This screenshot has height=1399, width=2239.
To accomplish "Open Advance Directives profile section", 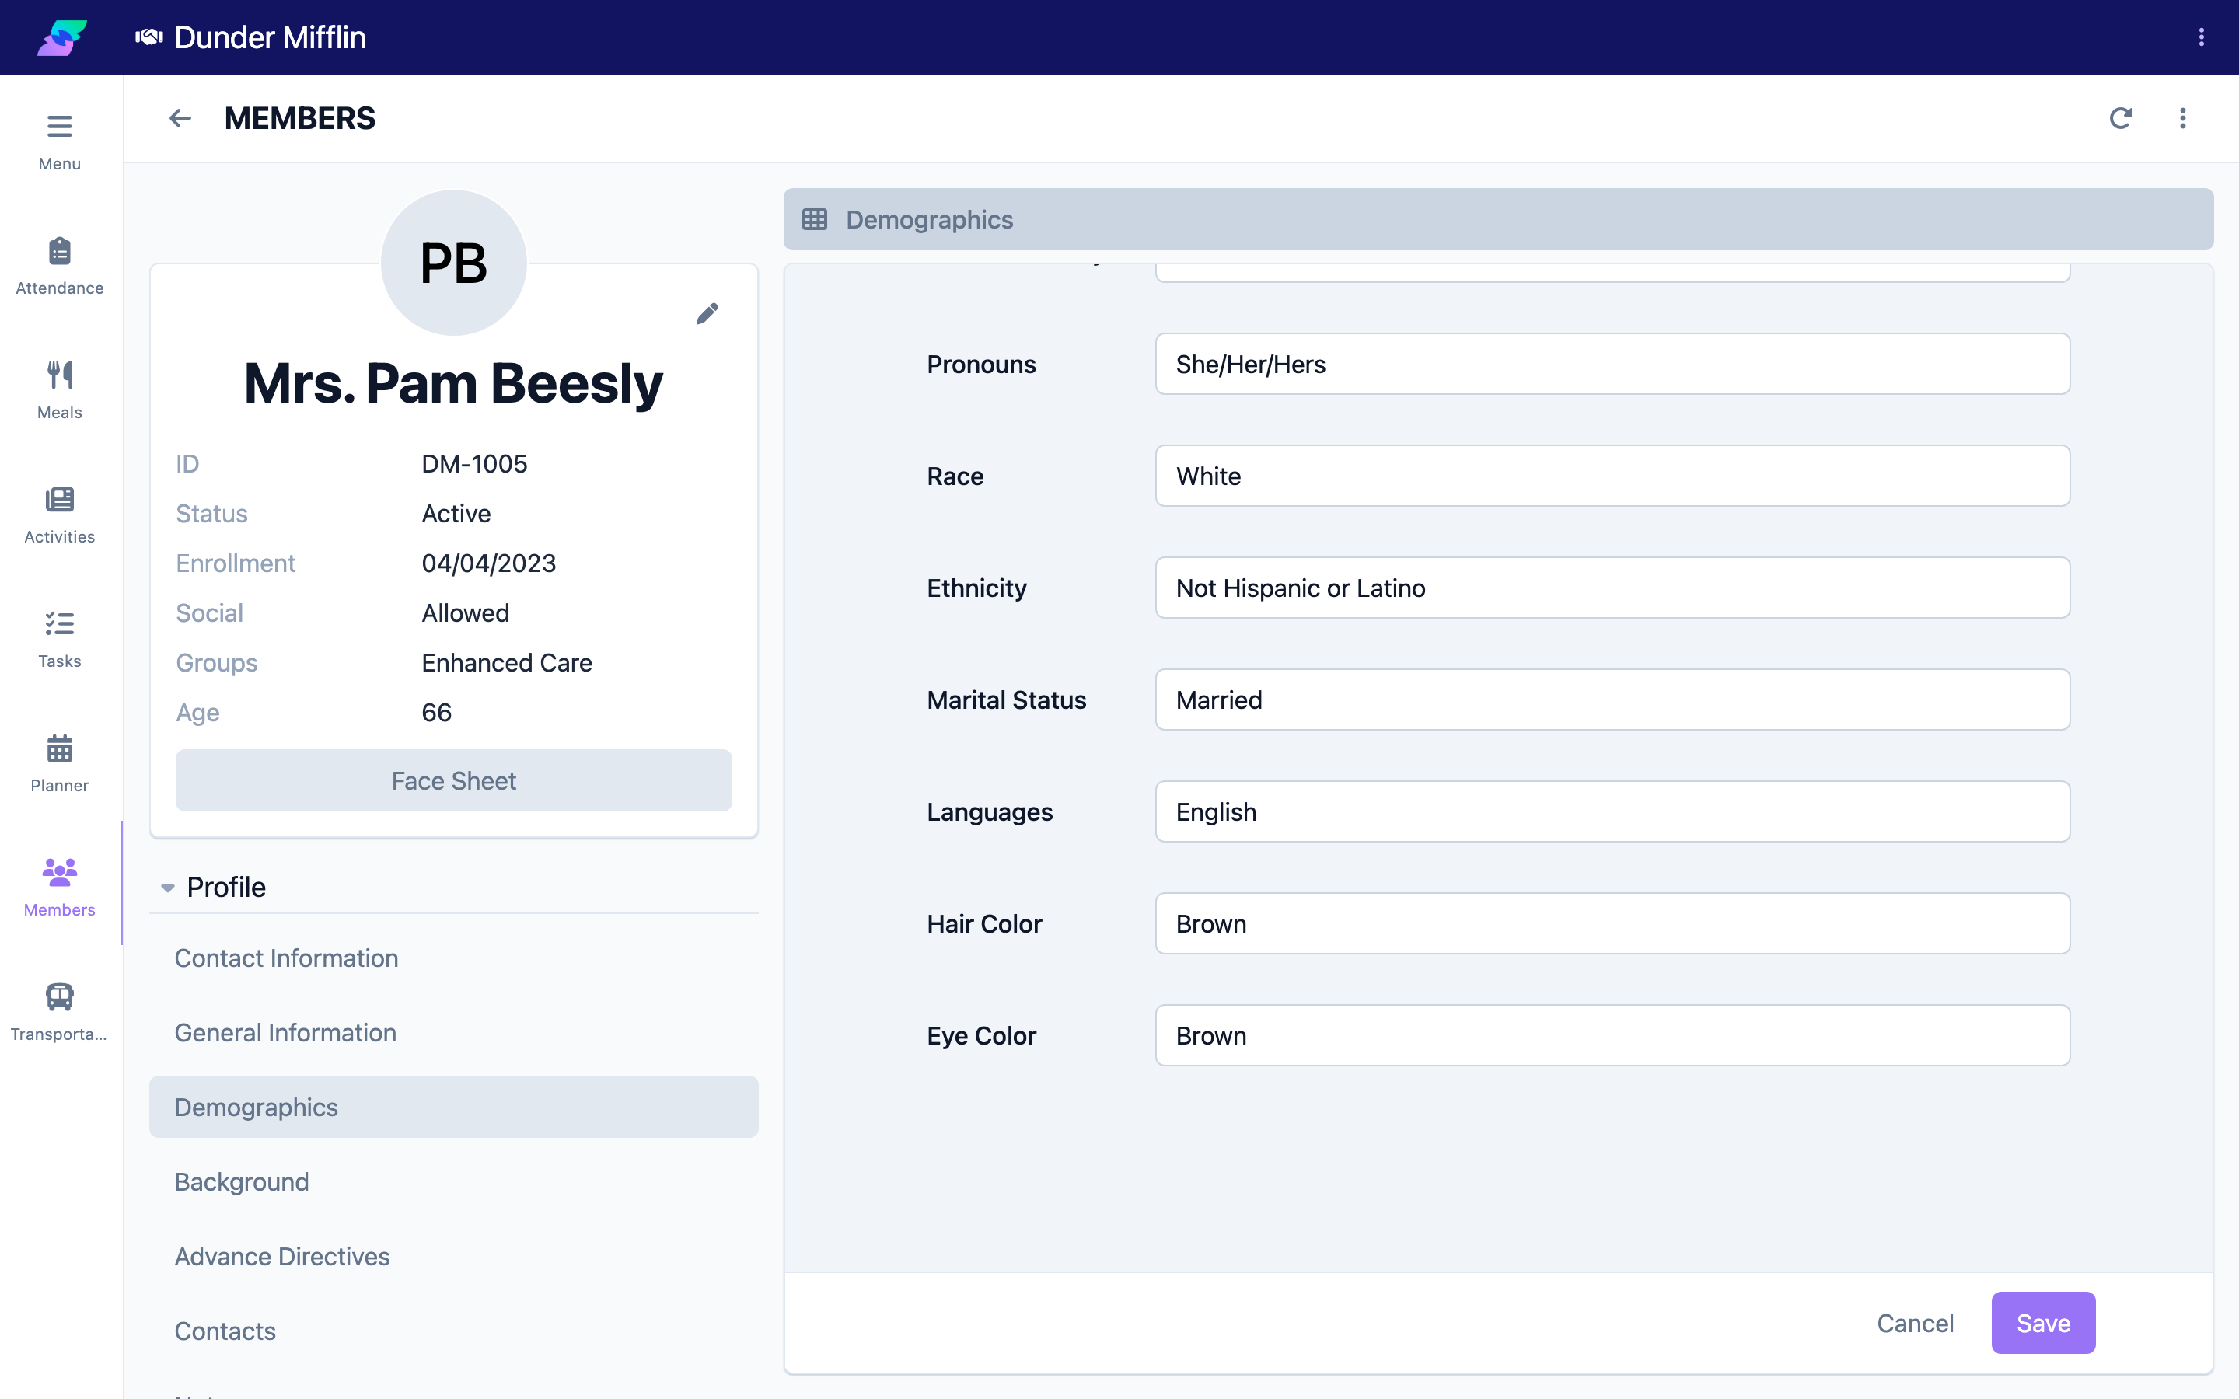I will click(x=453, y=1257).
